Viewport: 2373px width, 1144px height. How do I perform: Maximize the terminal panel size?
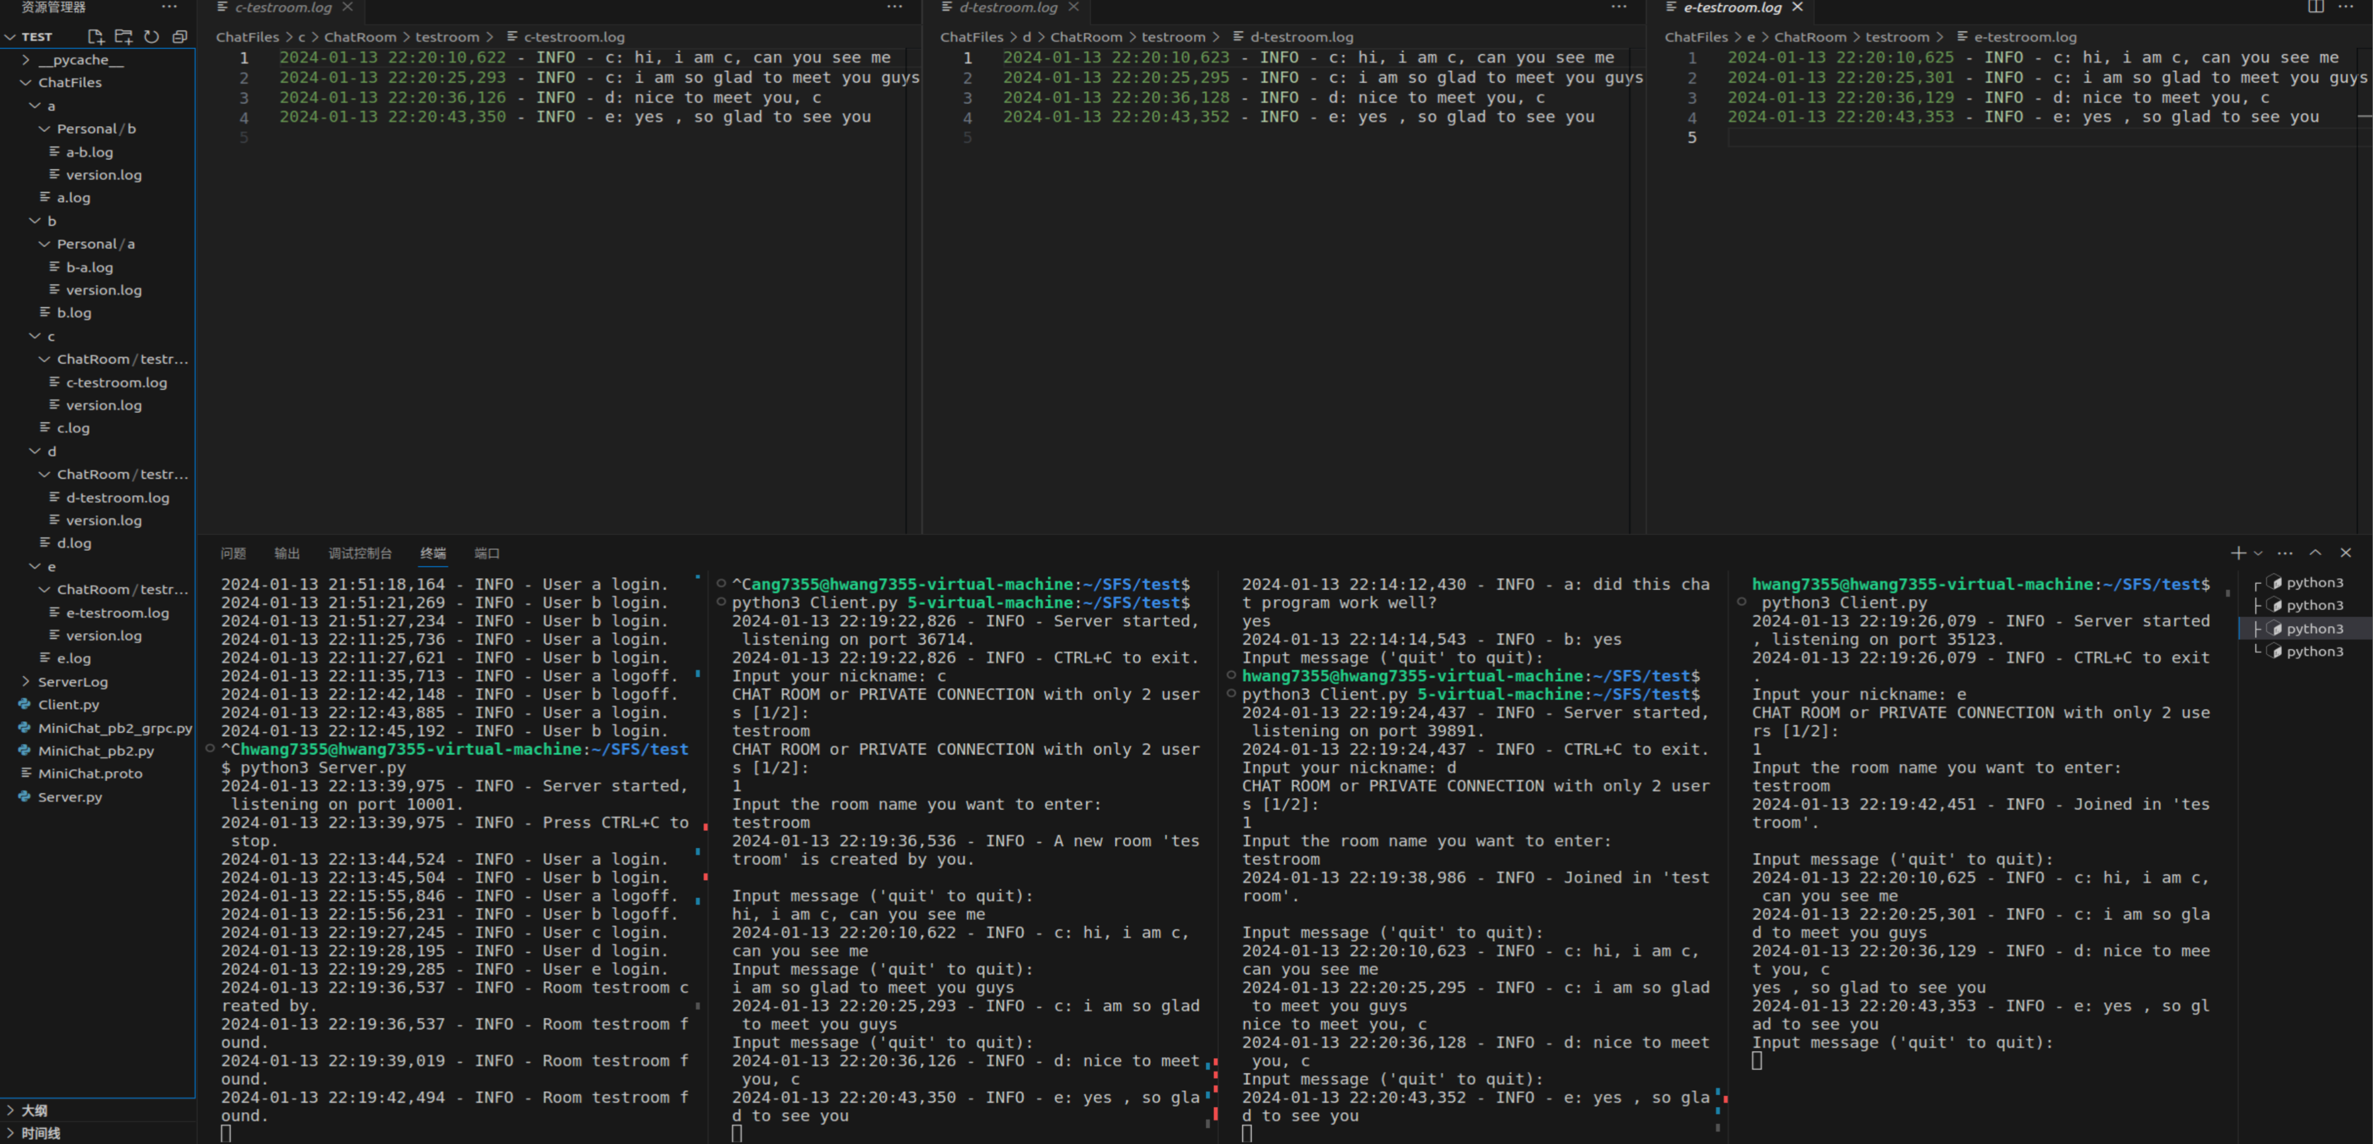click(x=2315, y=553)
